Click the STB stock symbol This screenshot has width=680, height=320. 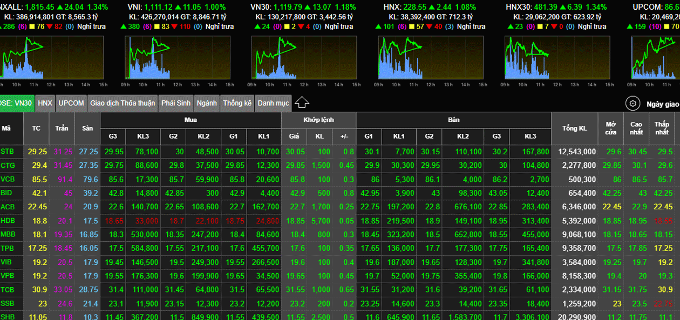coord(8,152)
